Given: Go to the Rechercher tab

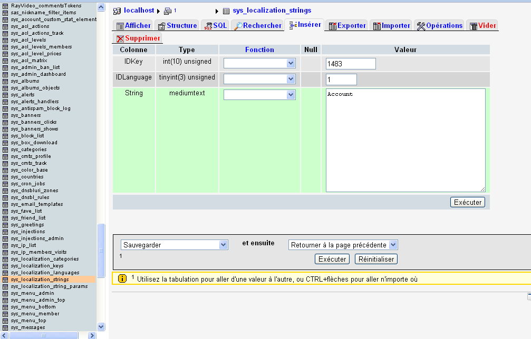Looking at the screenshot, I should tap(258, 25).
